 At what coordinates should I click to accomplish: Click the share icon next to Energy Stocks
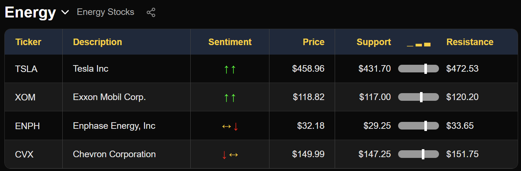pyautogui.click(x=151, y=12)
